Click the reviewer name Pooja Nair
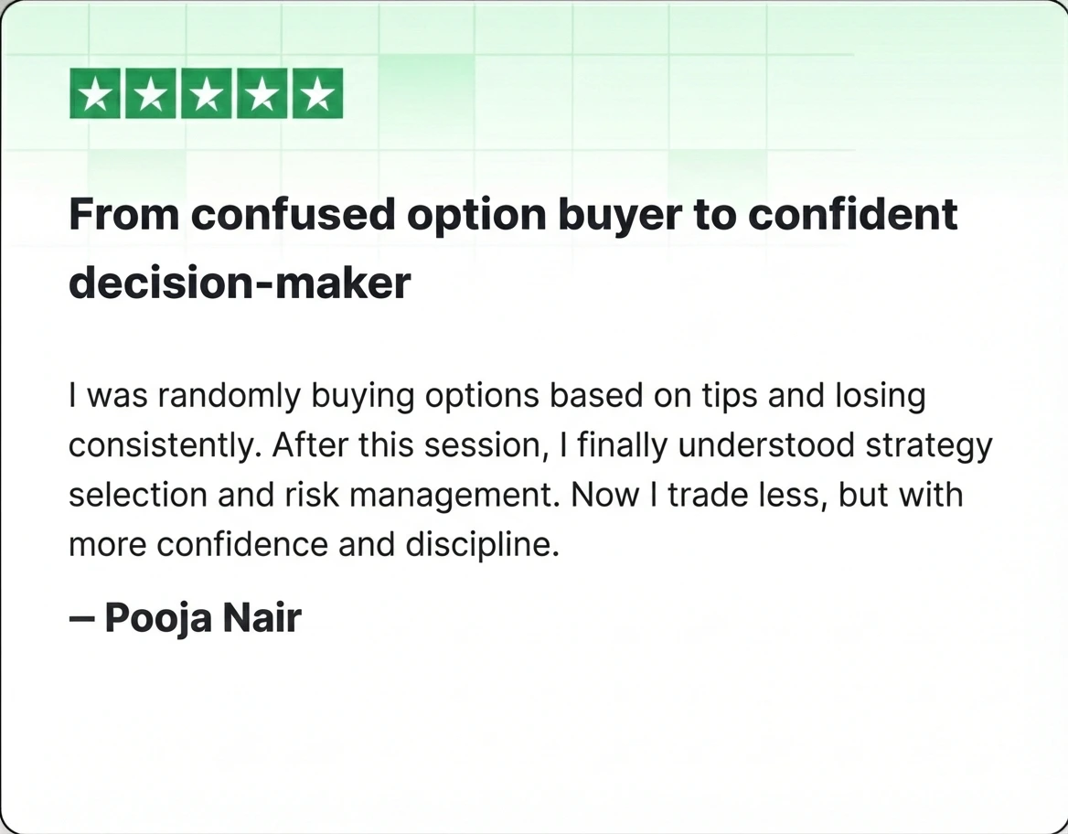The height and width of the screenshot is (834, 1068). (202, 618)
